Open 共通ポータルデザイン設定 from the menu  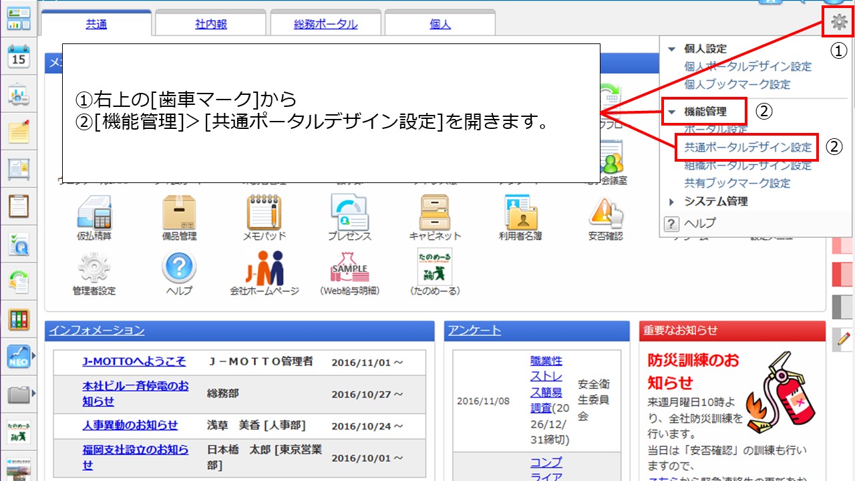coord(747,147)
